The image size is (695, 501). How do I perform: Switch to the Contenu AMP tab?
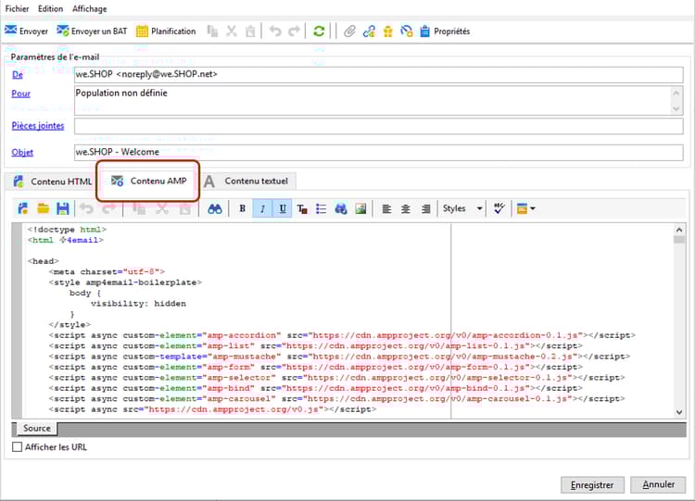click(x=148, y=181)
